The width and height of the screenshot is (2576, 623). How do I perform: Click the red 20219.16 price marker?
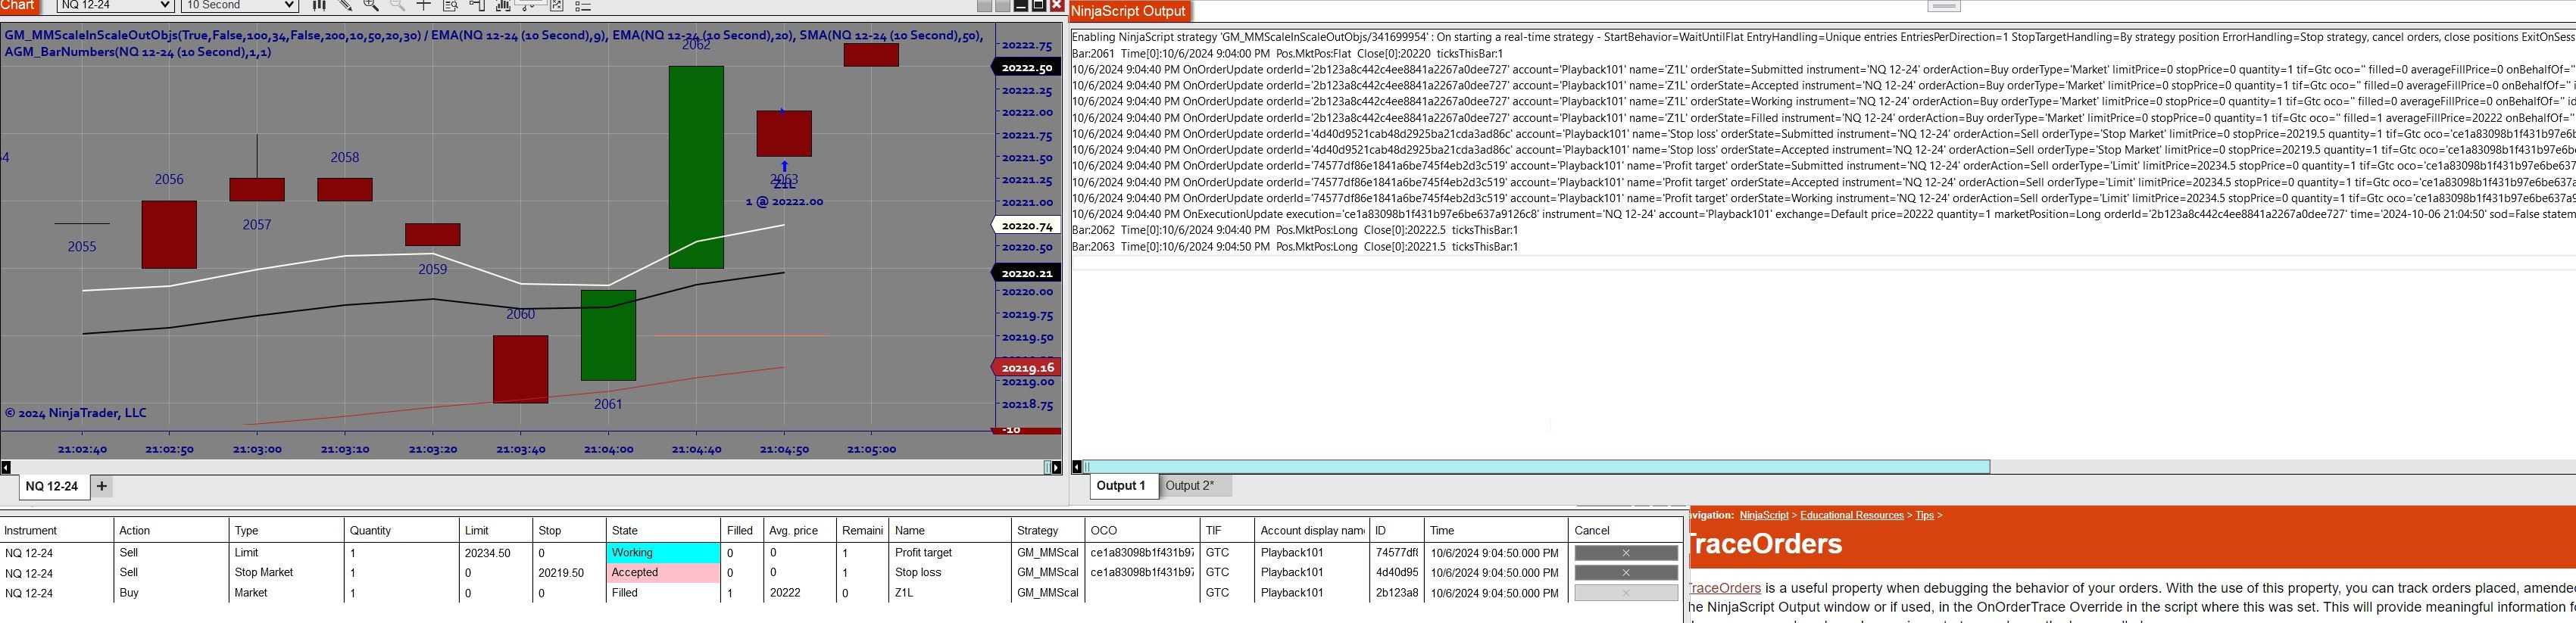(1026, 368)
